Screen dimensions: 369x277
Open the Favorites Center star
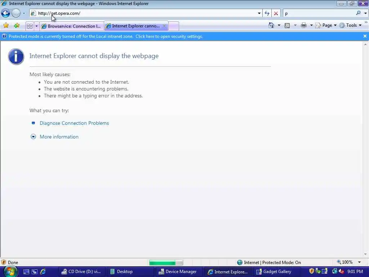(x=6, y=26)
